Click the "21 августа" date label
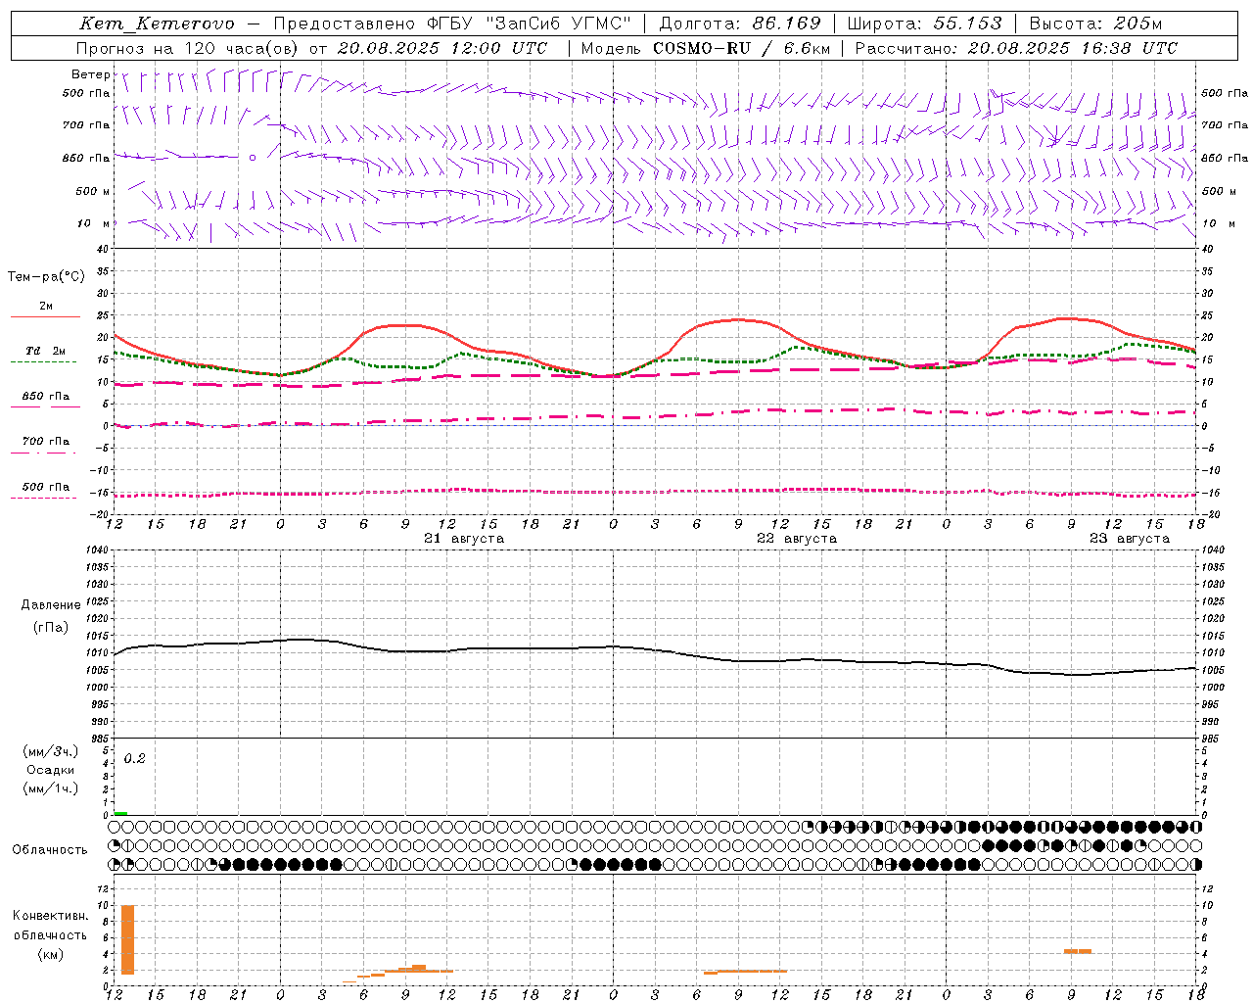Screen dimensions: 1253x1003 pyautogui.click(x=464, y=539)
